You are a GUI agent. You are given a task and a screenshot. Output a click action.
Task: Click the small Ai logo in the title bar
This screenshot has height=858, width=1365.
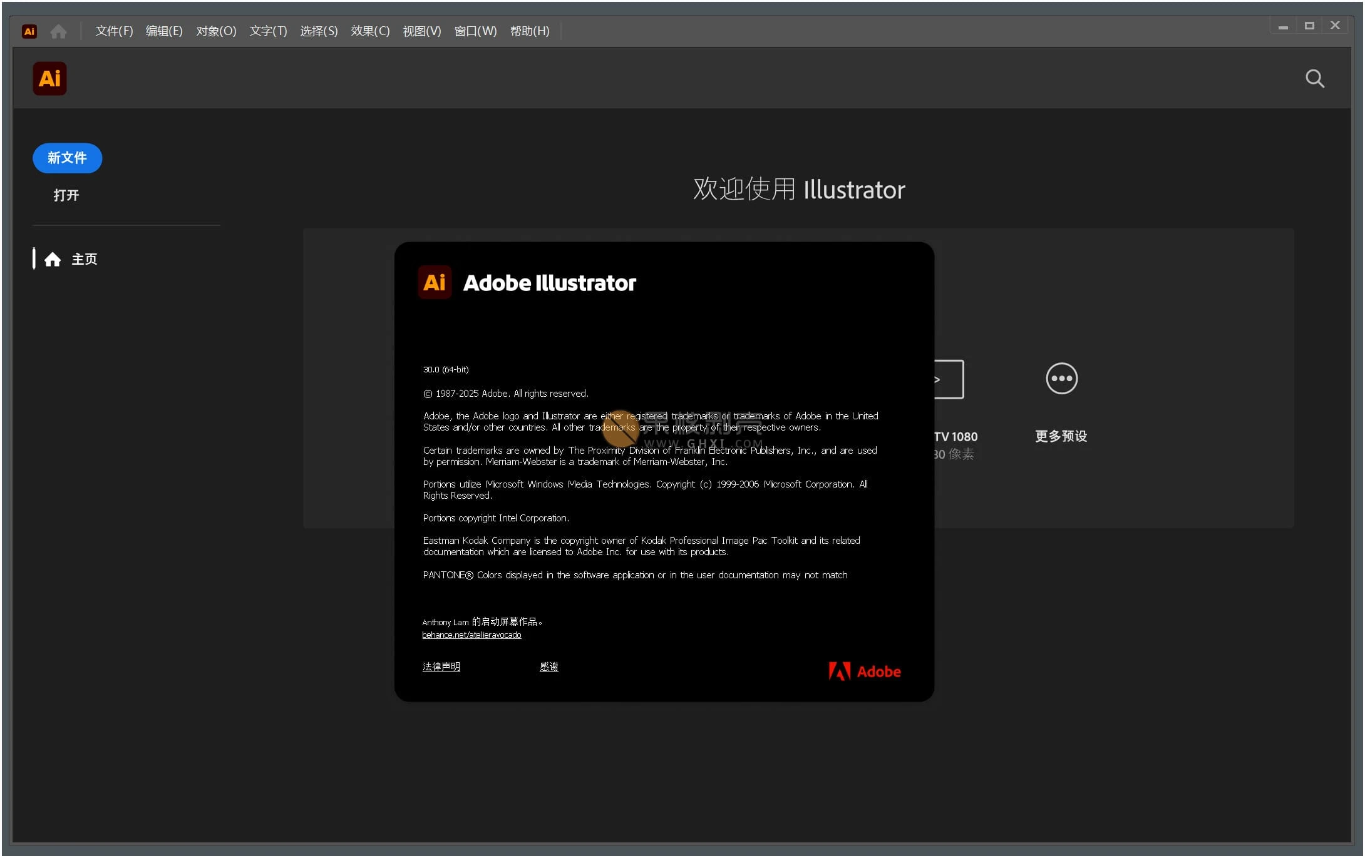(x=29, y=31)
